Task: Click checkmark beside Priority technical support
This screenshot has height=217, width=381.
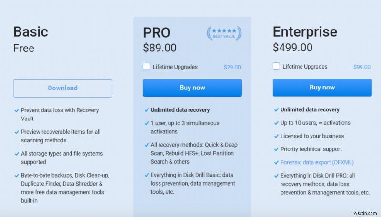Action: (276, 149)
